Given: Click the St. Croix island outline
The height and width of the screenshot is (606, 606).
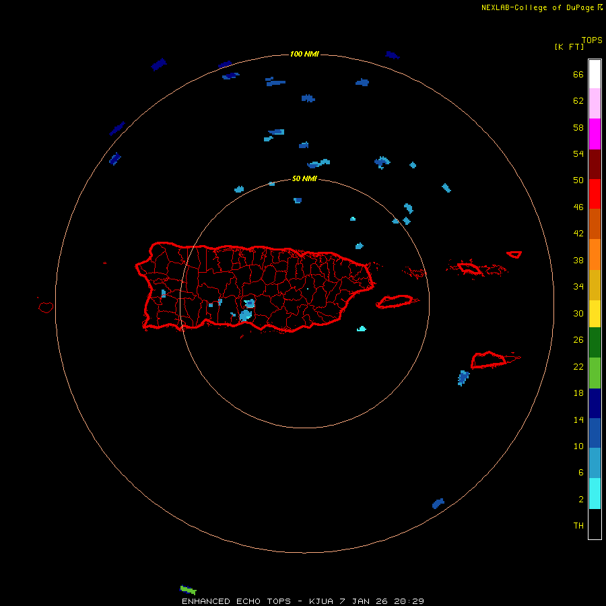Looking at the screenshot, I should [490, 360].
